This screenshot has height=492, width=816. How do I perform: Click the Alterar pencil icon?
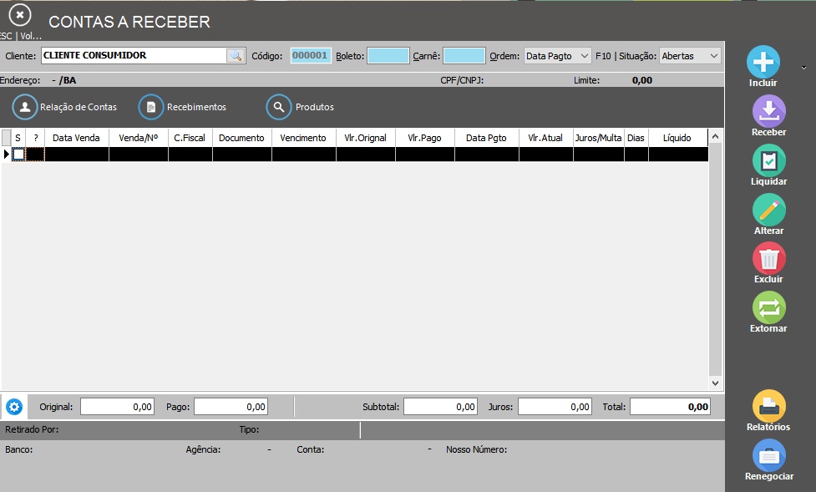(768, 210)
